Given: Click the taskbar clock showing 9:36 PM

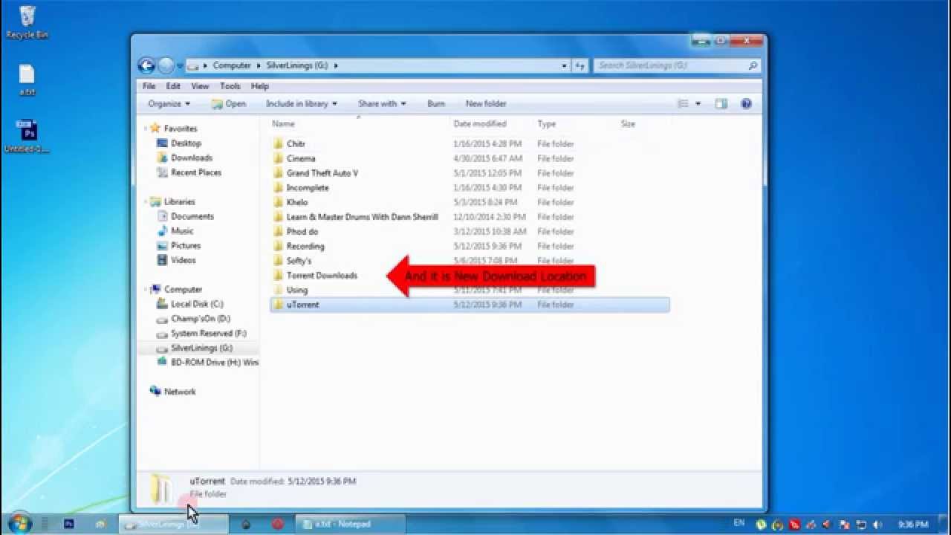Looking at the screenshot, I should coord(913,525).
